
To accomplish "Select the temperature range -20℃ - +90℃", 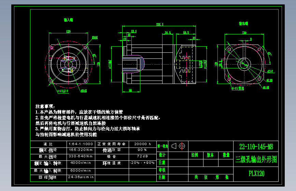I will [142, 162].
